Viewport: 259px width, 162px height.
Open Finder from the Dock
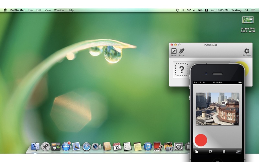pos(35,146)
